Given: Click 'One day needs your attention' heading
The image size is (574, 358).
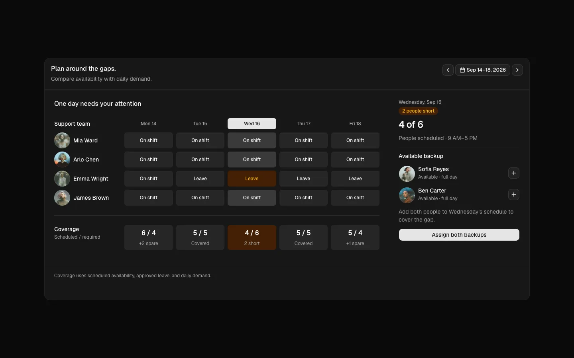Looking at the screenshot, I should [x=98, y=104].
